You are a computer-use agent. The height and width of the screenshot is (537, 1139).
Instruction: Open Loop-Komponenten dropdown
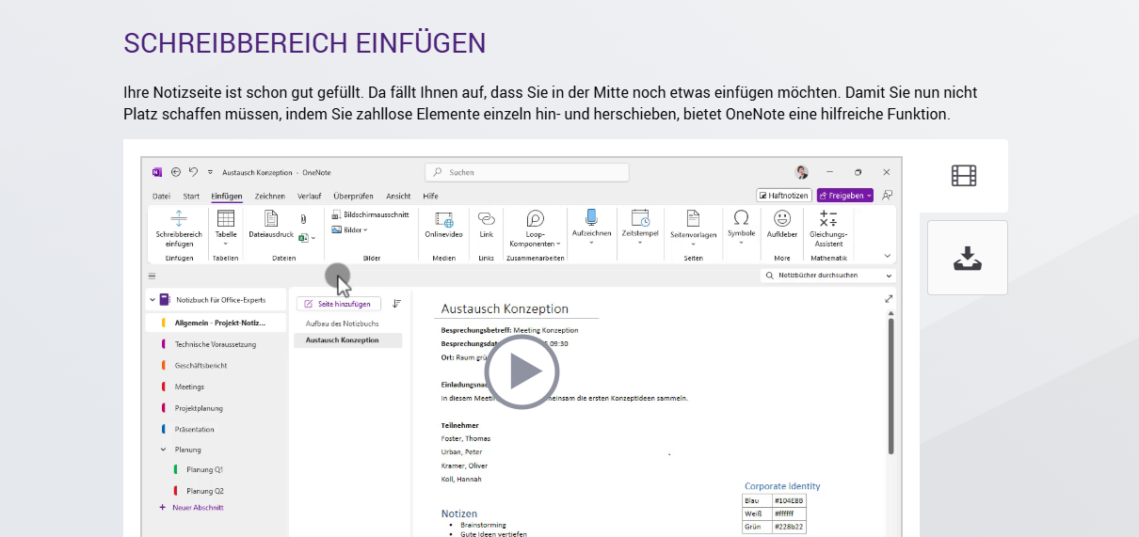point(535,229)
